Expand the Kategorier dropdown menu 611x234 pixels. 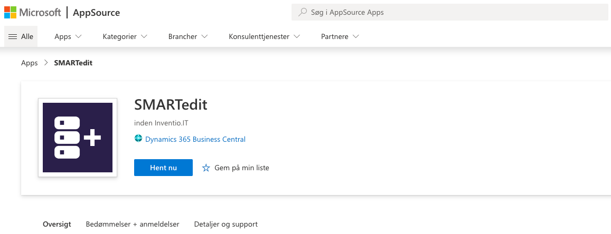[x=125, y=36]
